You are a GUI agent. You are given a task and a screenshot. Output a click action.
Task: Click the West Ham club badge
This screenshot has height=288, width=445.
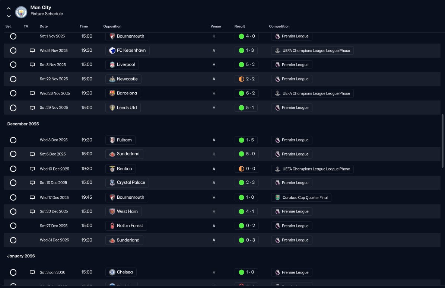(x=112, y=211)
